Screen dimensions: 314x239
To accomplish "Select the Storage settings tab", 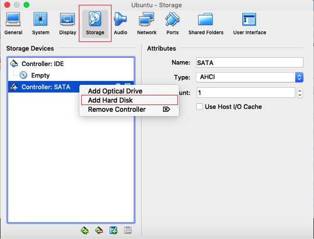I will pos(95,24).
